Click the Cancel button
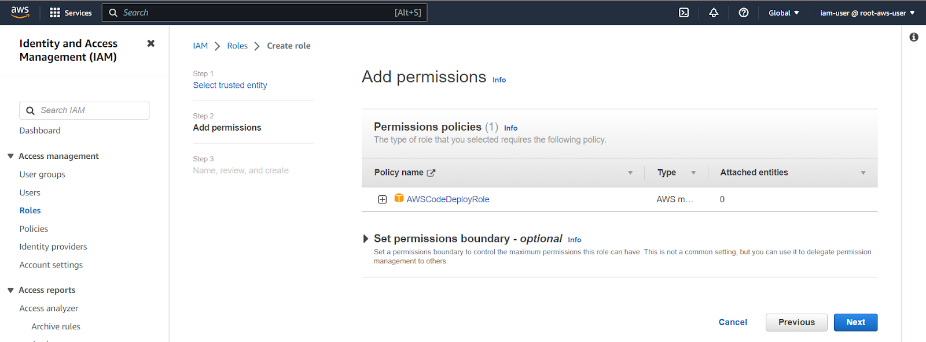This screenshot has width=926, height=342. pyautogui.click(x=733, y=322)
